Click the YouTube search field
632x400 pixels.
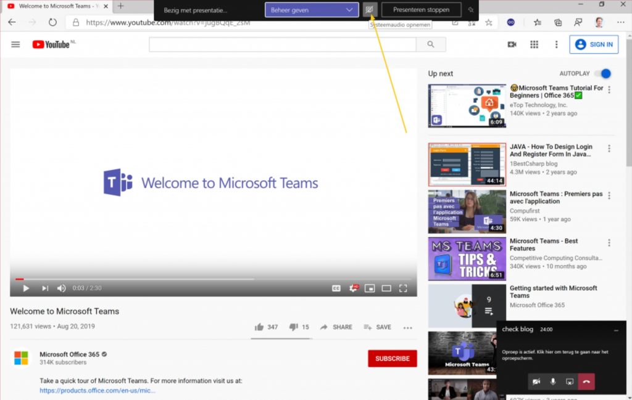[x=282, y=44]
